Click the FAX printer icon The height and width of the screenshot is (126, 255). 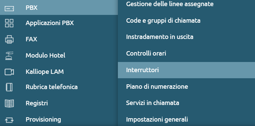pyautogui.click(x=9, y=39)
